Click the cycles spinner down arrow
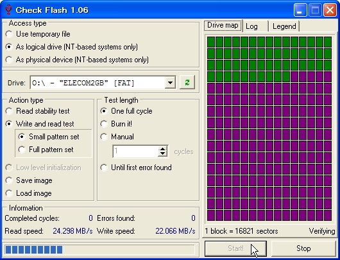340x260 pixels. click(162, 154)
